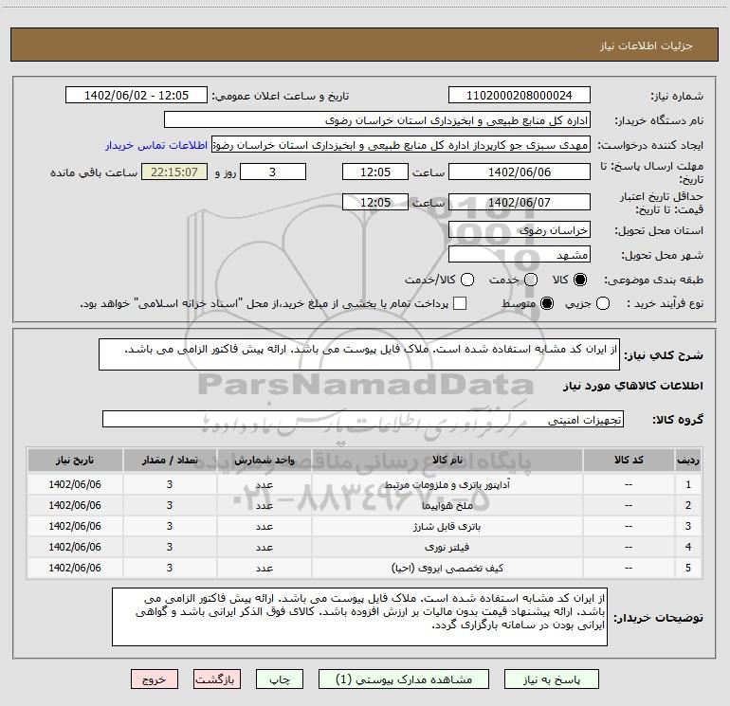The width and height of the screenshot is (730, 706).
Task: Click the شرح کلی نیاز description box
Action: click(359, 354)
